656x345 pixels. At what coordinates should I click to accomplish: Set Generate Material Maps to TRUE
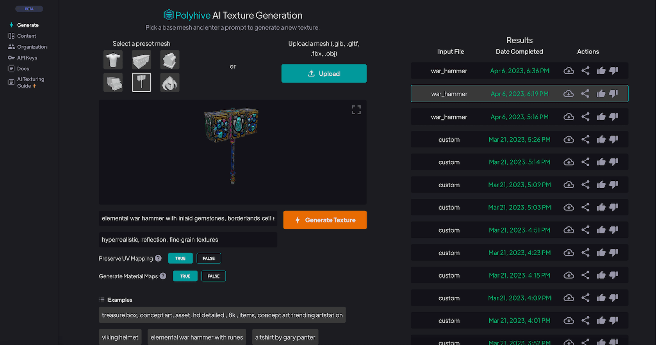[185, 276]
